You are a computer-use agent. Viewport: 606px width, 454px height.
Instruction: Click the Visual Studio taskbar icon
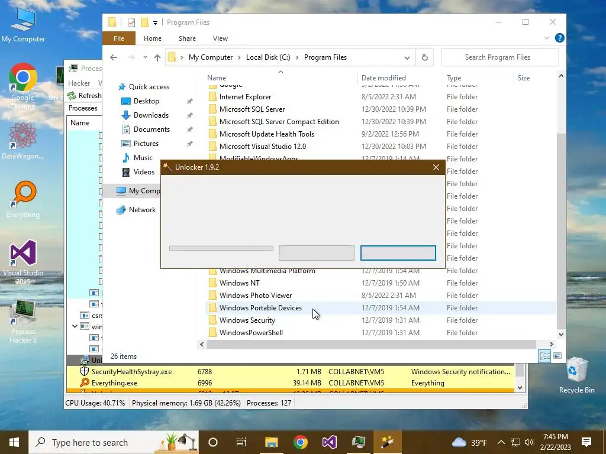(329, 442)
